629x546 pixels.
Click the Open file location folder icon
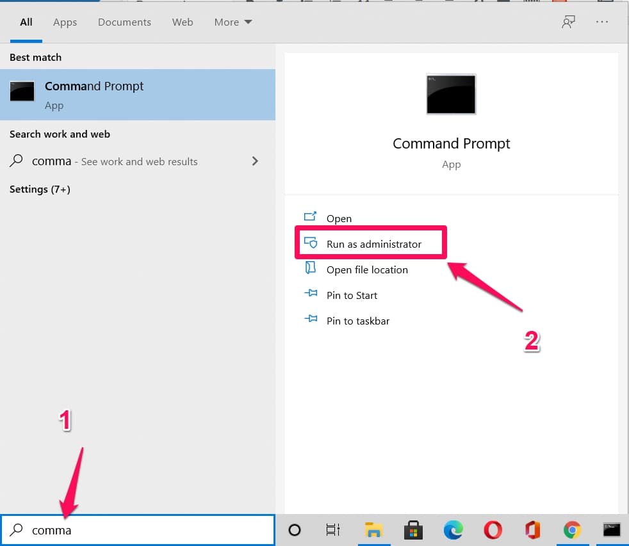(x=310, y=268)
